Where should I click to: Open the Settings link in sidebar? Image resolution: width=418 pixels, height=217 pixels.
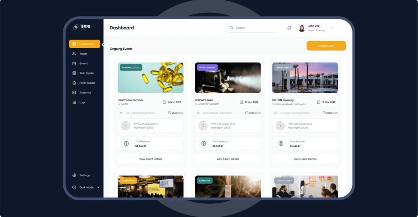tap(84, 175)
